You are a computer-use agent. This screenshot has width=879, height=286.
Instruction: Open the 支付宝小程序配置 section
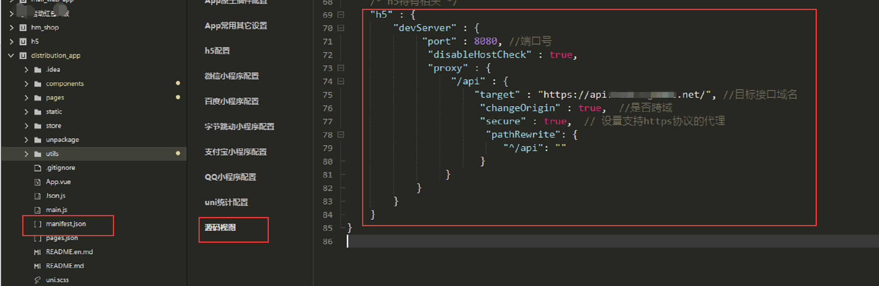pyautogui.click(x=235, y=152)
